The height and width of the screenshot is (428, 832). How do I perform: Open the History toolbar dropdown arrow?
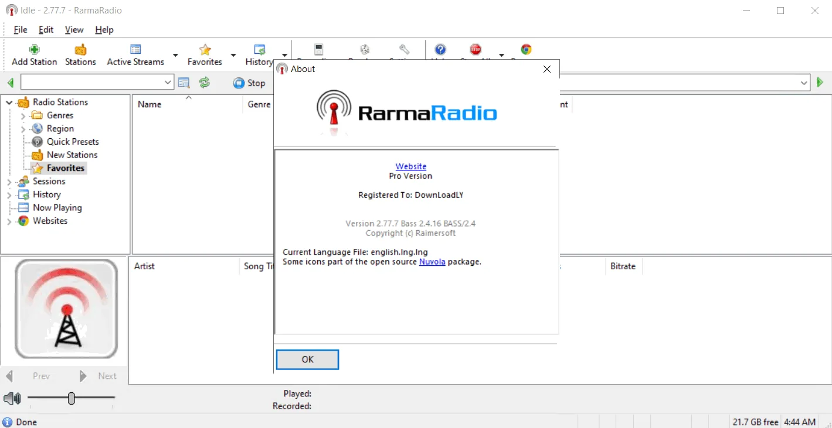pos(284,56)
